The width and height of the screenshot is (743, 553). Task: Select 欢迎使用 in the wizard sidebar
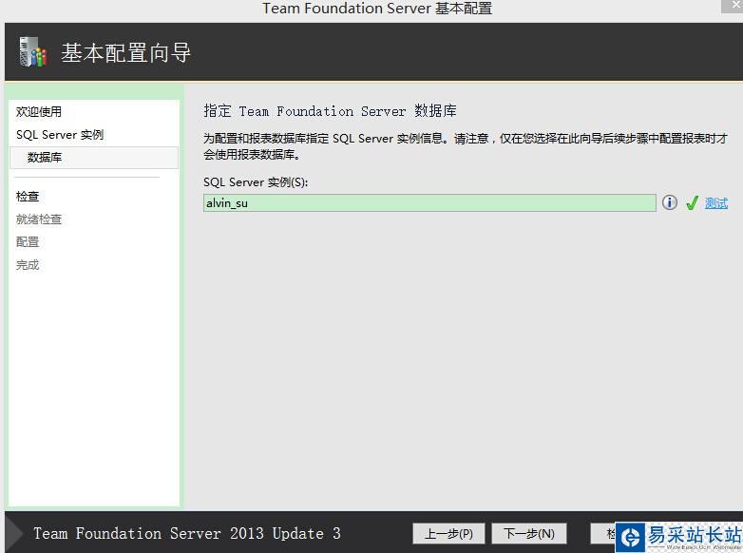(x=39, y=112)
